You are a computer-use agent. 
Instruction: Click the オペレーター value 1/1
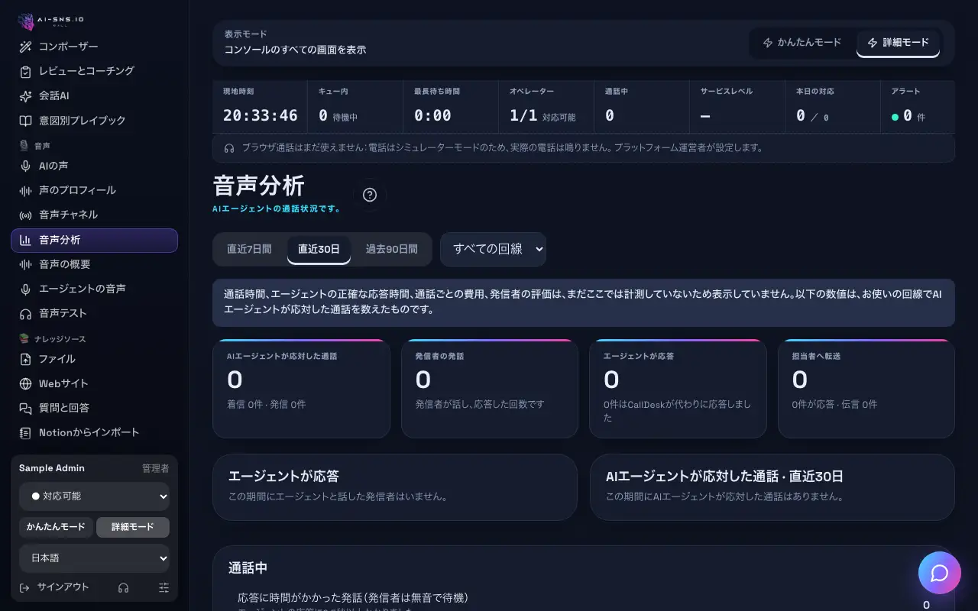[x=524, y=116]
